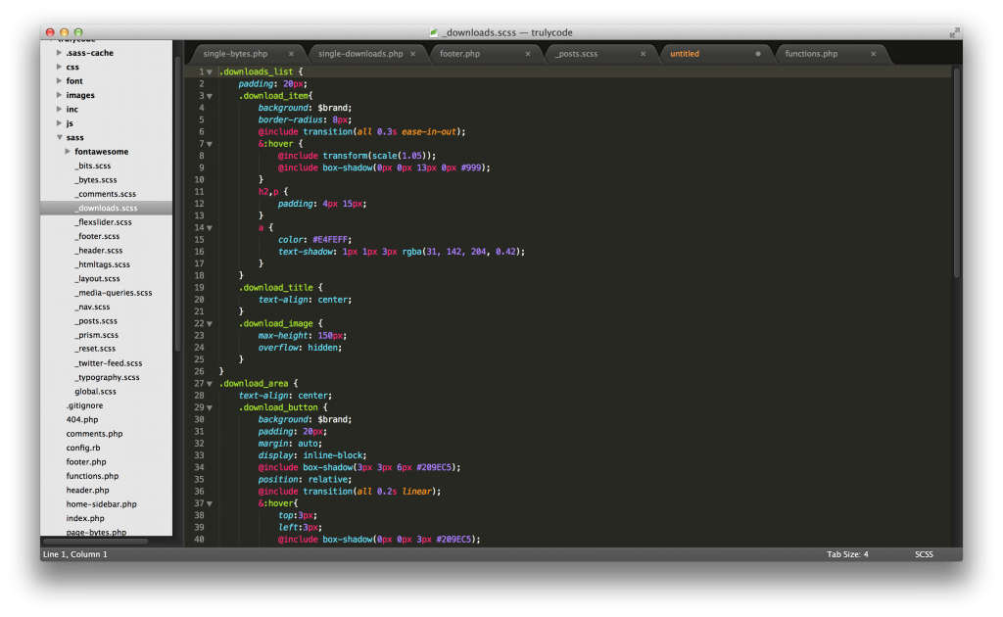The height and width of the screenshot is (617, 1003).
Task: Click the sidebar horizontal scrollbar
Action: coord(96,541)
